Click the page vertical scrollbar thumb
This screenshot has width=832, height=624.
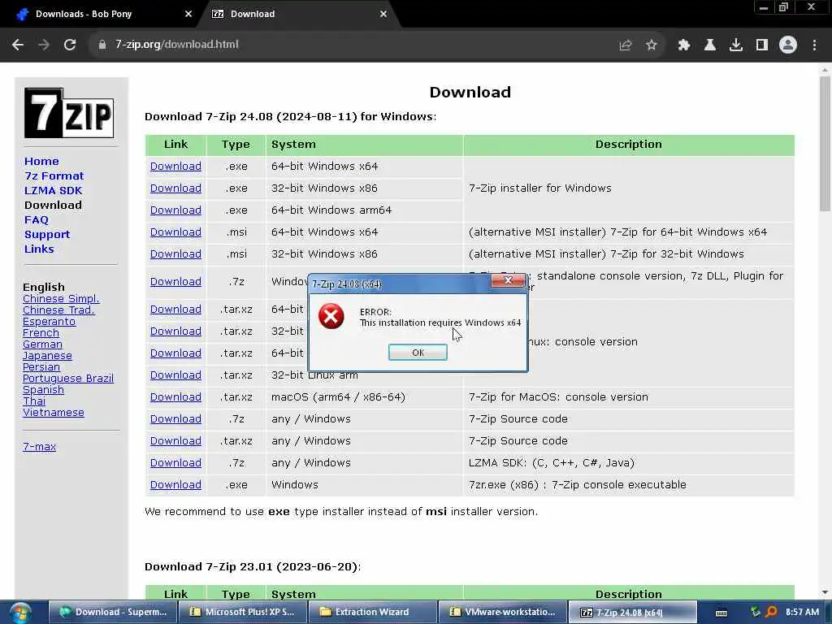(825, 143)
